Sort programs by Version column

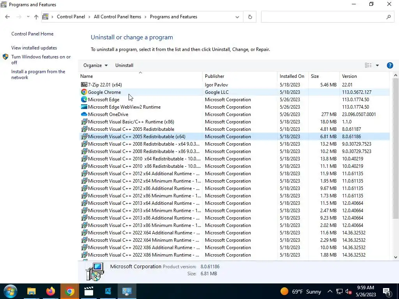(x=364, y=76)
